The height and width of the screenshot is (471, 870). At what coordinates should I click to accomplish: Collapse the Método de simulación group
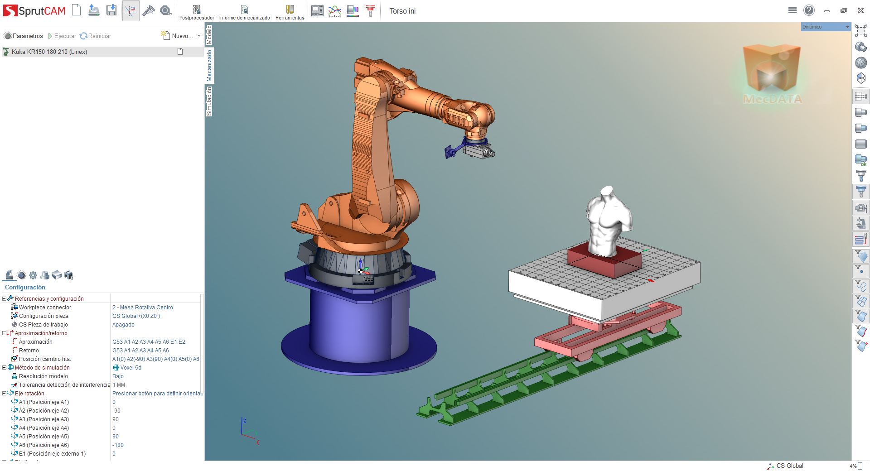pos(4,367)
